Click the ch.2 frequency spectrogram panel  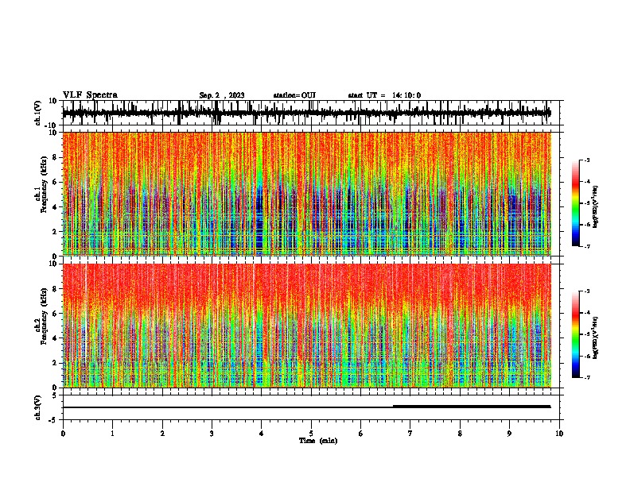(x=311, y=326)
